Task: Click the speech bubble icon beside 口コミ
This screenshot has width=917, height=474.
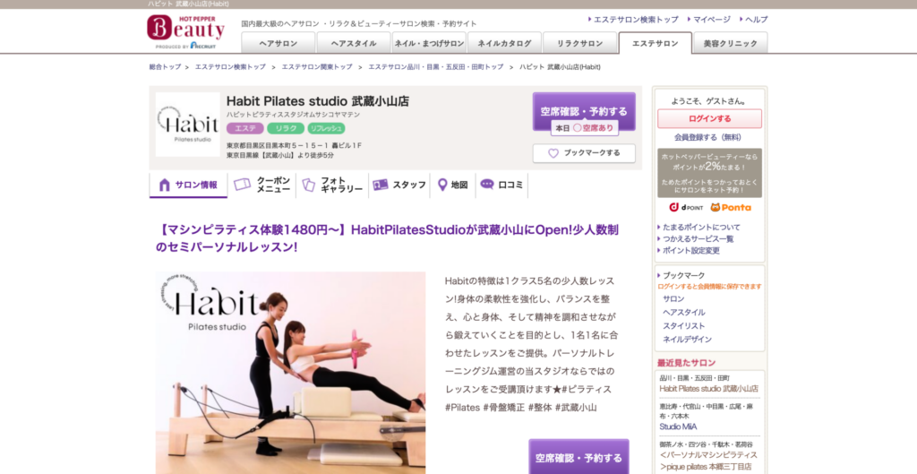Action: click(x=487, y=185)
